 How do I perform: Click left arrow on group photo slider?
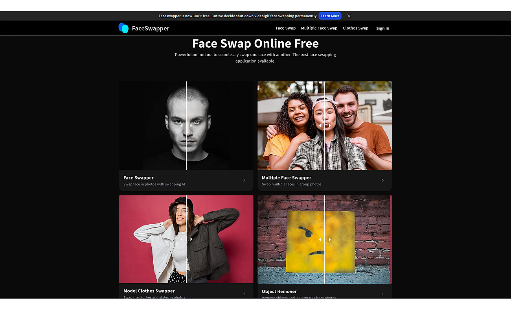pyautogui.click(x=320, y=125)
